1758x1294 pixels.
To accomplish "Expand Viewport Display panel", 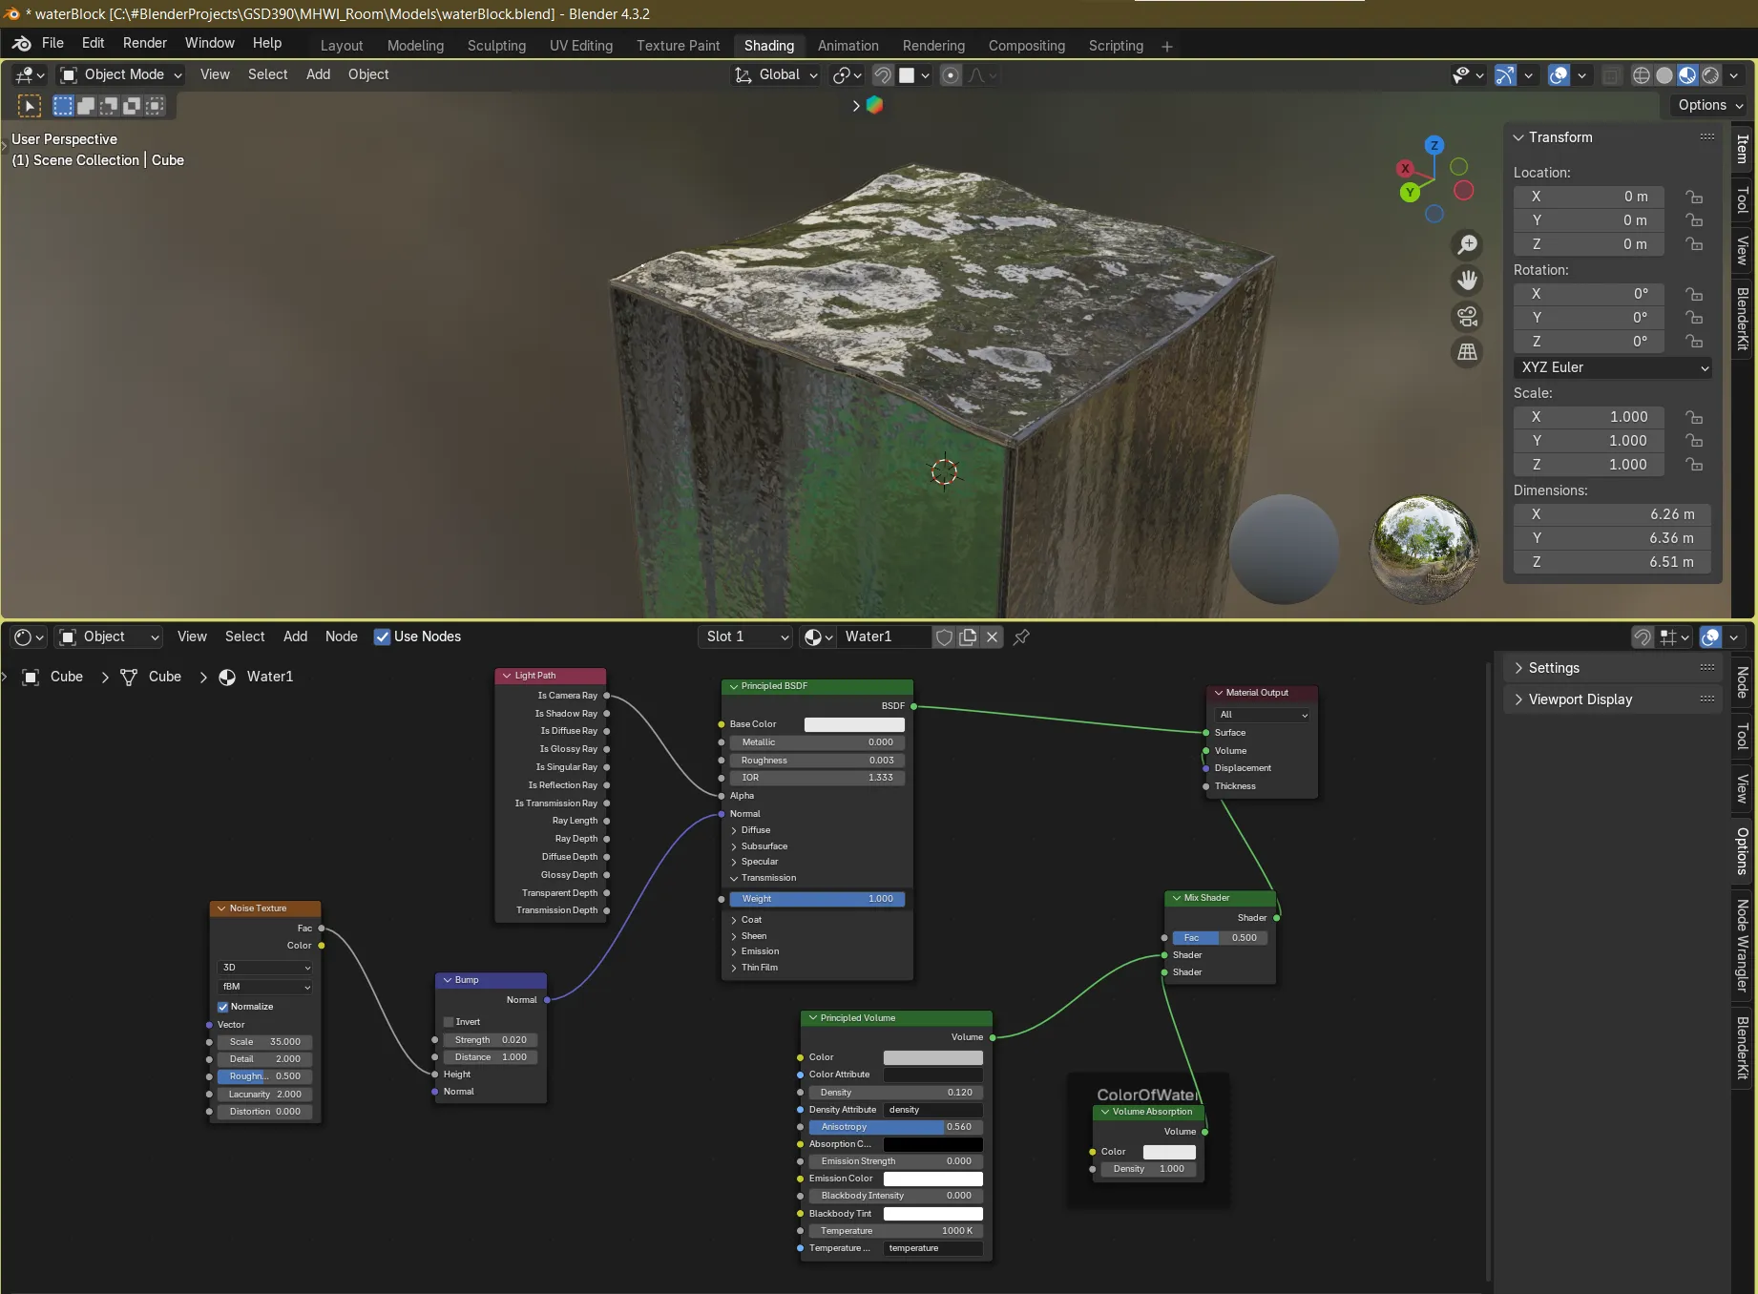I will coord(1518,699).
